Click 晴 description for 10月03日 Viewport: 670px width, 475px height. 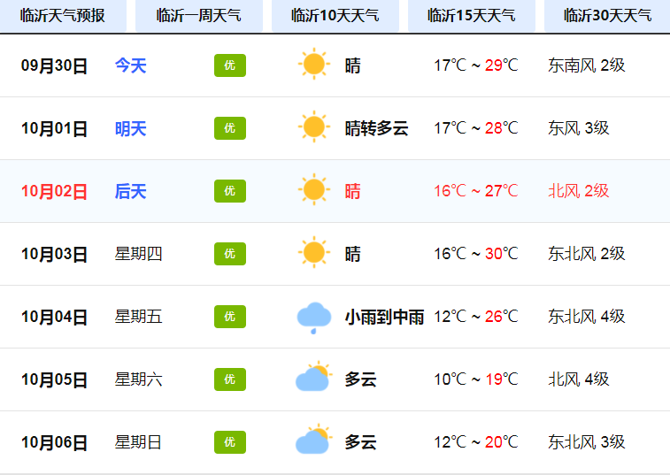[353, 254]
